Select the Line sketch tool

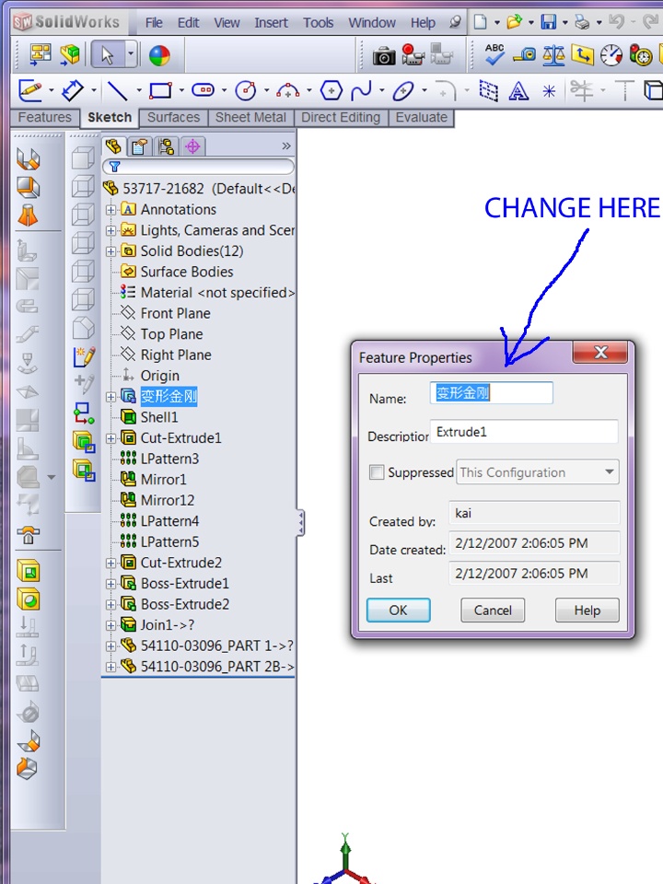pyautogui.click(x=117, y=90)
